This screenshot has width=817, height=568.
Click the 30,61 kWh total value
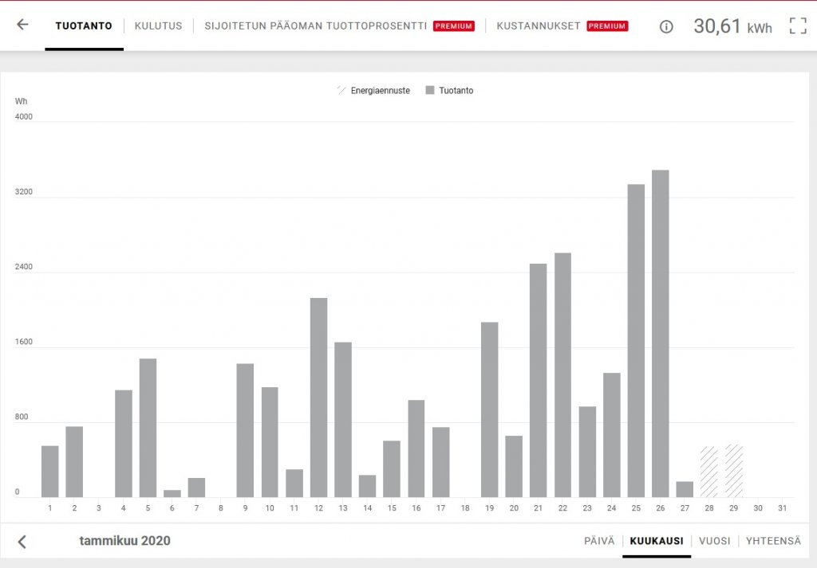[x=732, y=26]
